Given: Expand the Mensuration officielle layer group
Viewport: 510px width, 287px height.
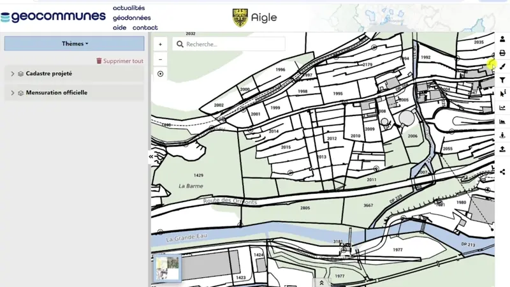Looking at the screenshot, I should click(x=13, y=93).
